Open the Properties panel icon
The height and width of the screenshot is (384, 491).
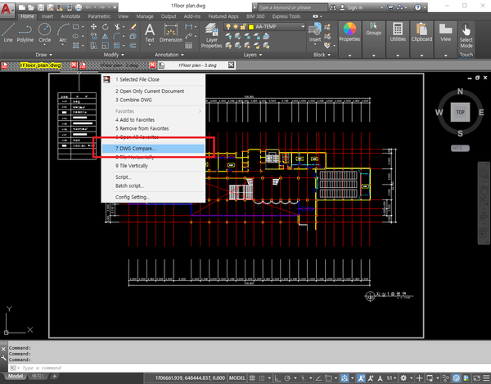point(349,30)
